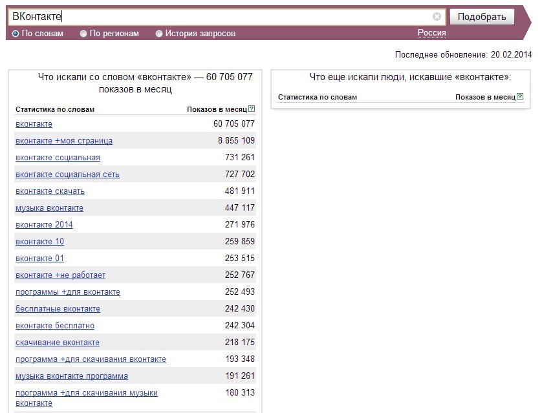Click the 252 493 impressions value
The image size is (542, 413).
[239, 291]
